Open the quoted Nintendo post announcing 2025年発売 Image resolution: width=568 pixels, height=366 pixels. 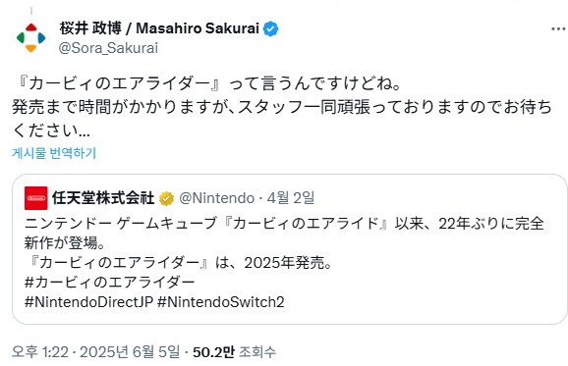[x=290, y=249]
